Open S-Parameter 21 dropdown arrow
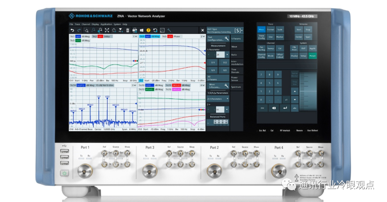This screenshot has width=387, height=202. click(227, 55)
